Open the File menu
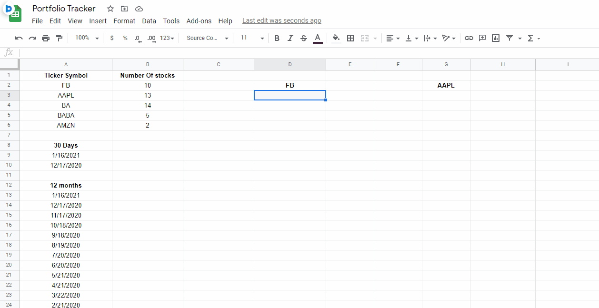The height and width of the screenshot is (308, 599). 37,21
